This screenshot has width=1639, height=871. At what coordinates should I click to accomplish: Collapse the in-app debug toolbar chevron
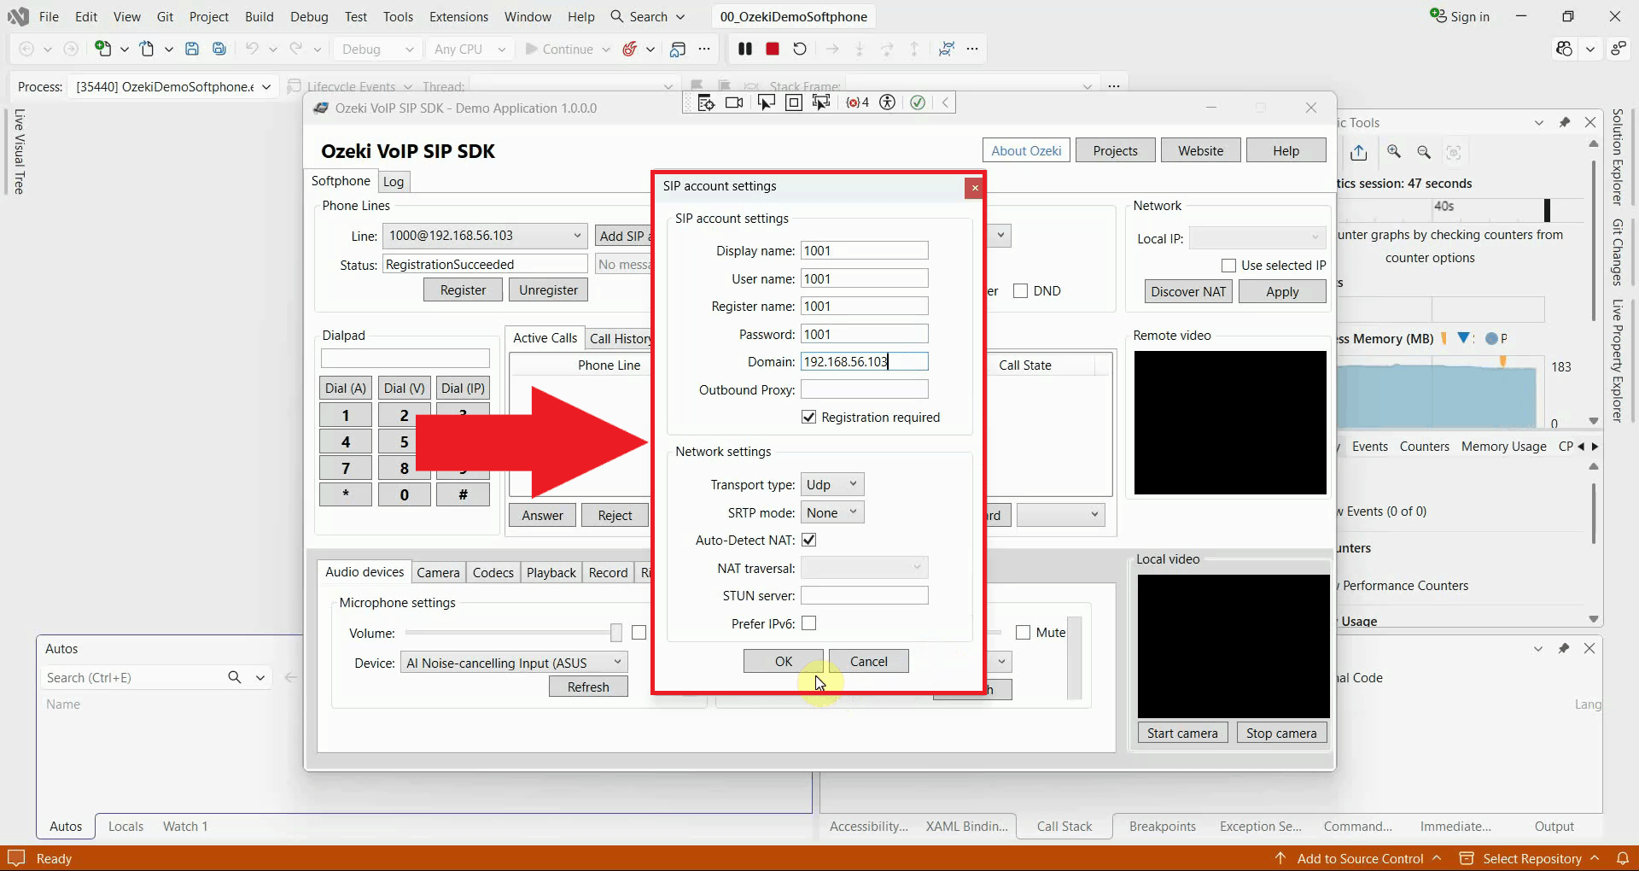[945, 102]
